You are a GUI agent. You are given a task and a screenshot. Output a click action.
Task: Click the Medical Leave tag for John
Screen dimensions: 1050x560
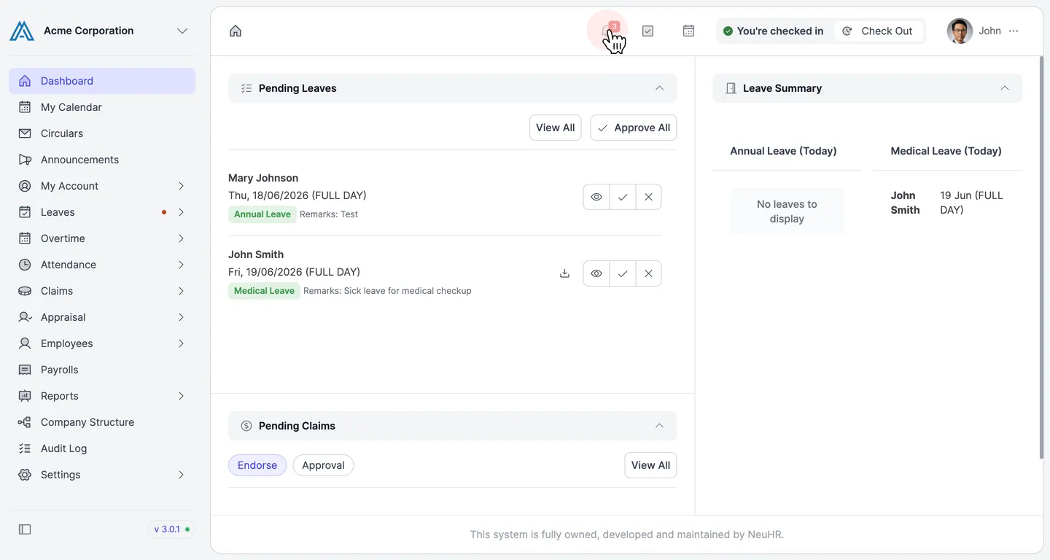[x=264, y=291]
